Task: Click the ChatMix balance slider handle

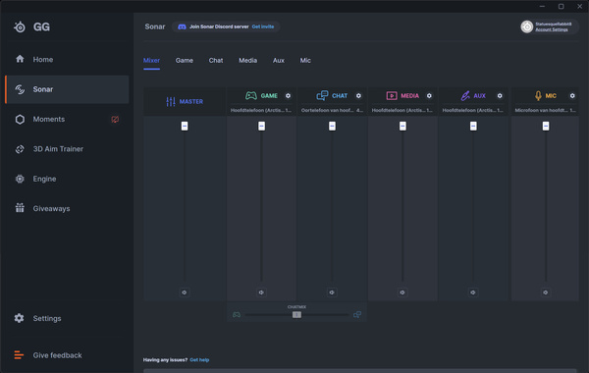Action: (x=296, y=315)
